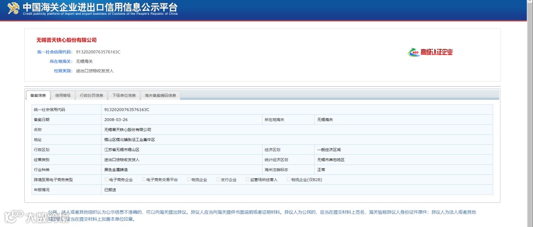Image resolution: width=533 pixels, height=227 pixels.
Task: Toggle the 支付企业 checkbox
Action: pos(218,180)
